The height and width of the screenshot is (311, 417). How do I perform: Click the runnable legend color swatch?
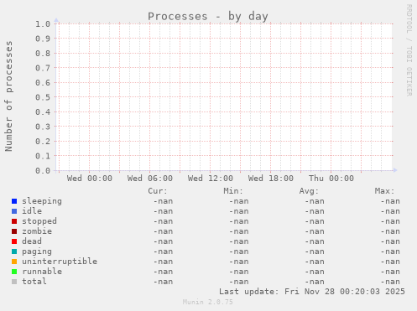point(14,272)
